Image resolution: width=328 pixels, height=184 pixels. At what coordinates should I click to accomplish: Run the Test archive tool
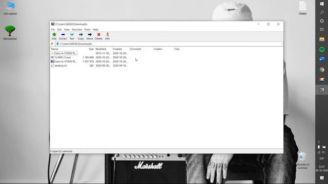click(72, 36)
